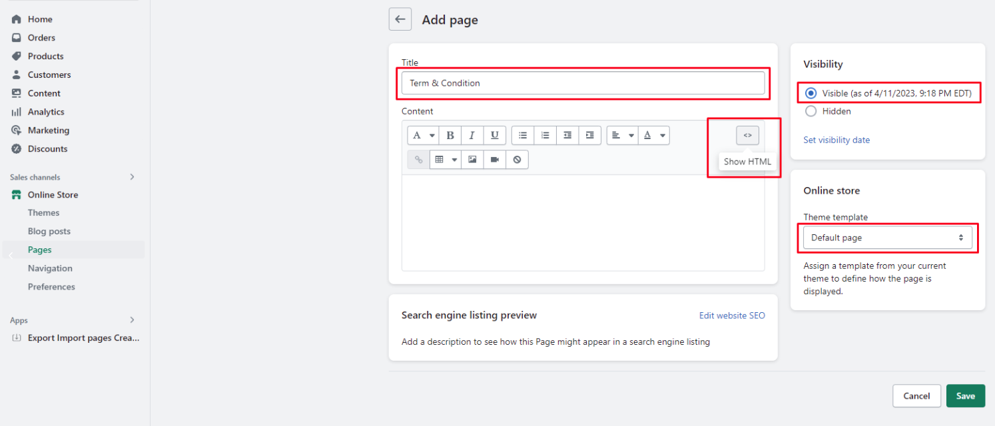995x426 pixels.
Task: Open Navigation under Online Store
Action: pos(50,268)
